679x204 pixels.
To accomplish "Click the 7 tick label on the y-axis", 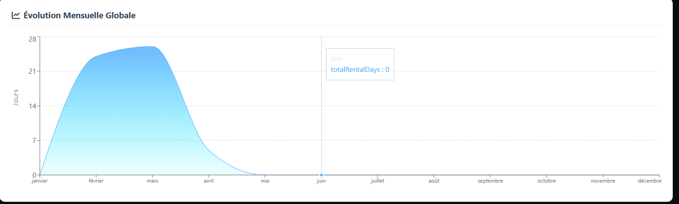I will click(x=34, y=141).
